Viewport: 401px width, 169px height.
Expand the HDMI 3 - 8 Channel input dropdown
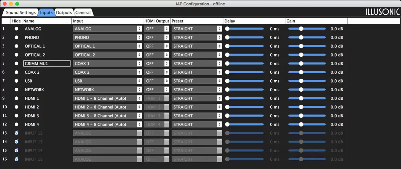tap(107, 116)
